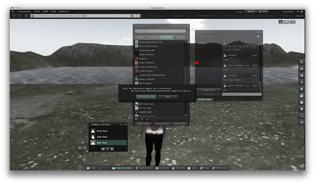
Task: Open Snapshot from bottom toolbar
Action: [x=162, y=168]
